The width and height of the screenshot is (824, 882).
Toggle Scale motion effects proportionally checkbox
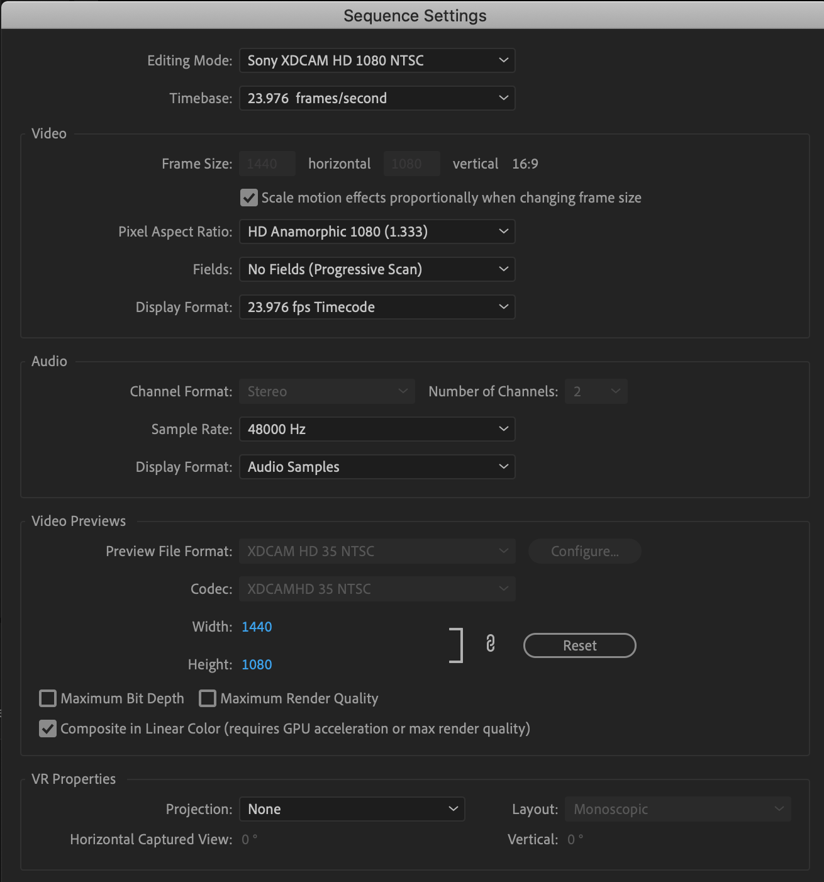[x=249, y=198]
